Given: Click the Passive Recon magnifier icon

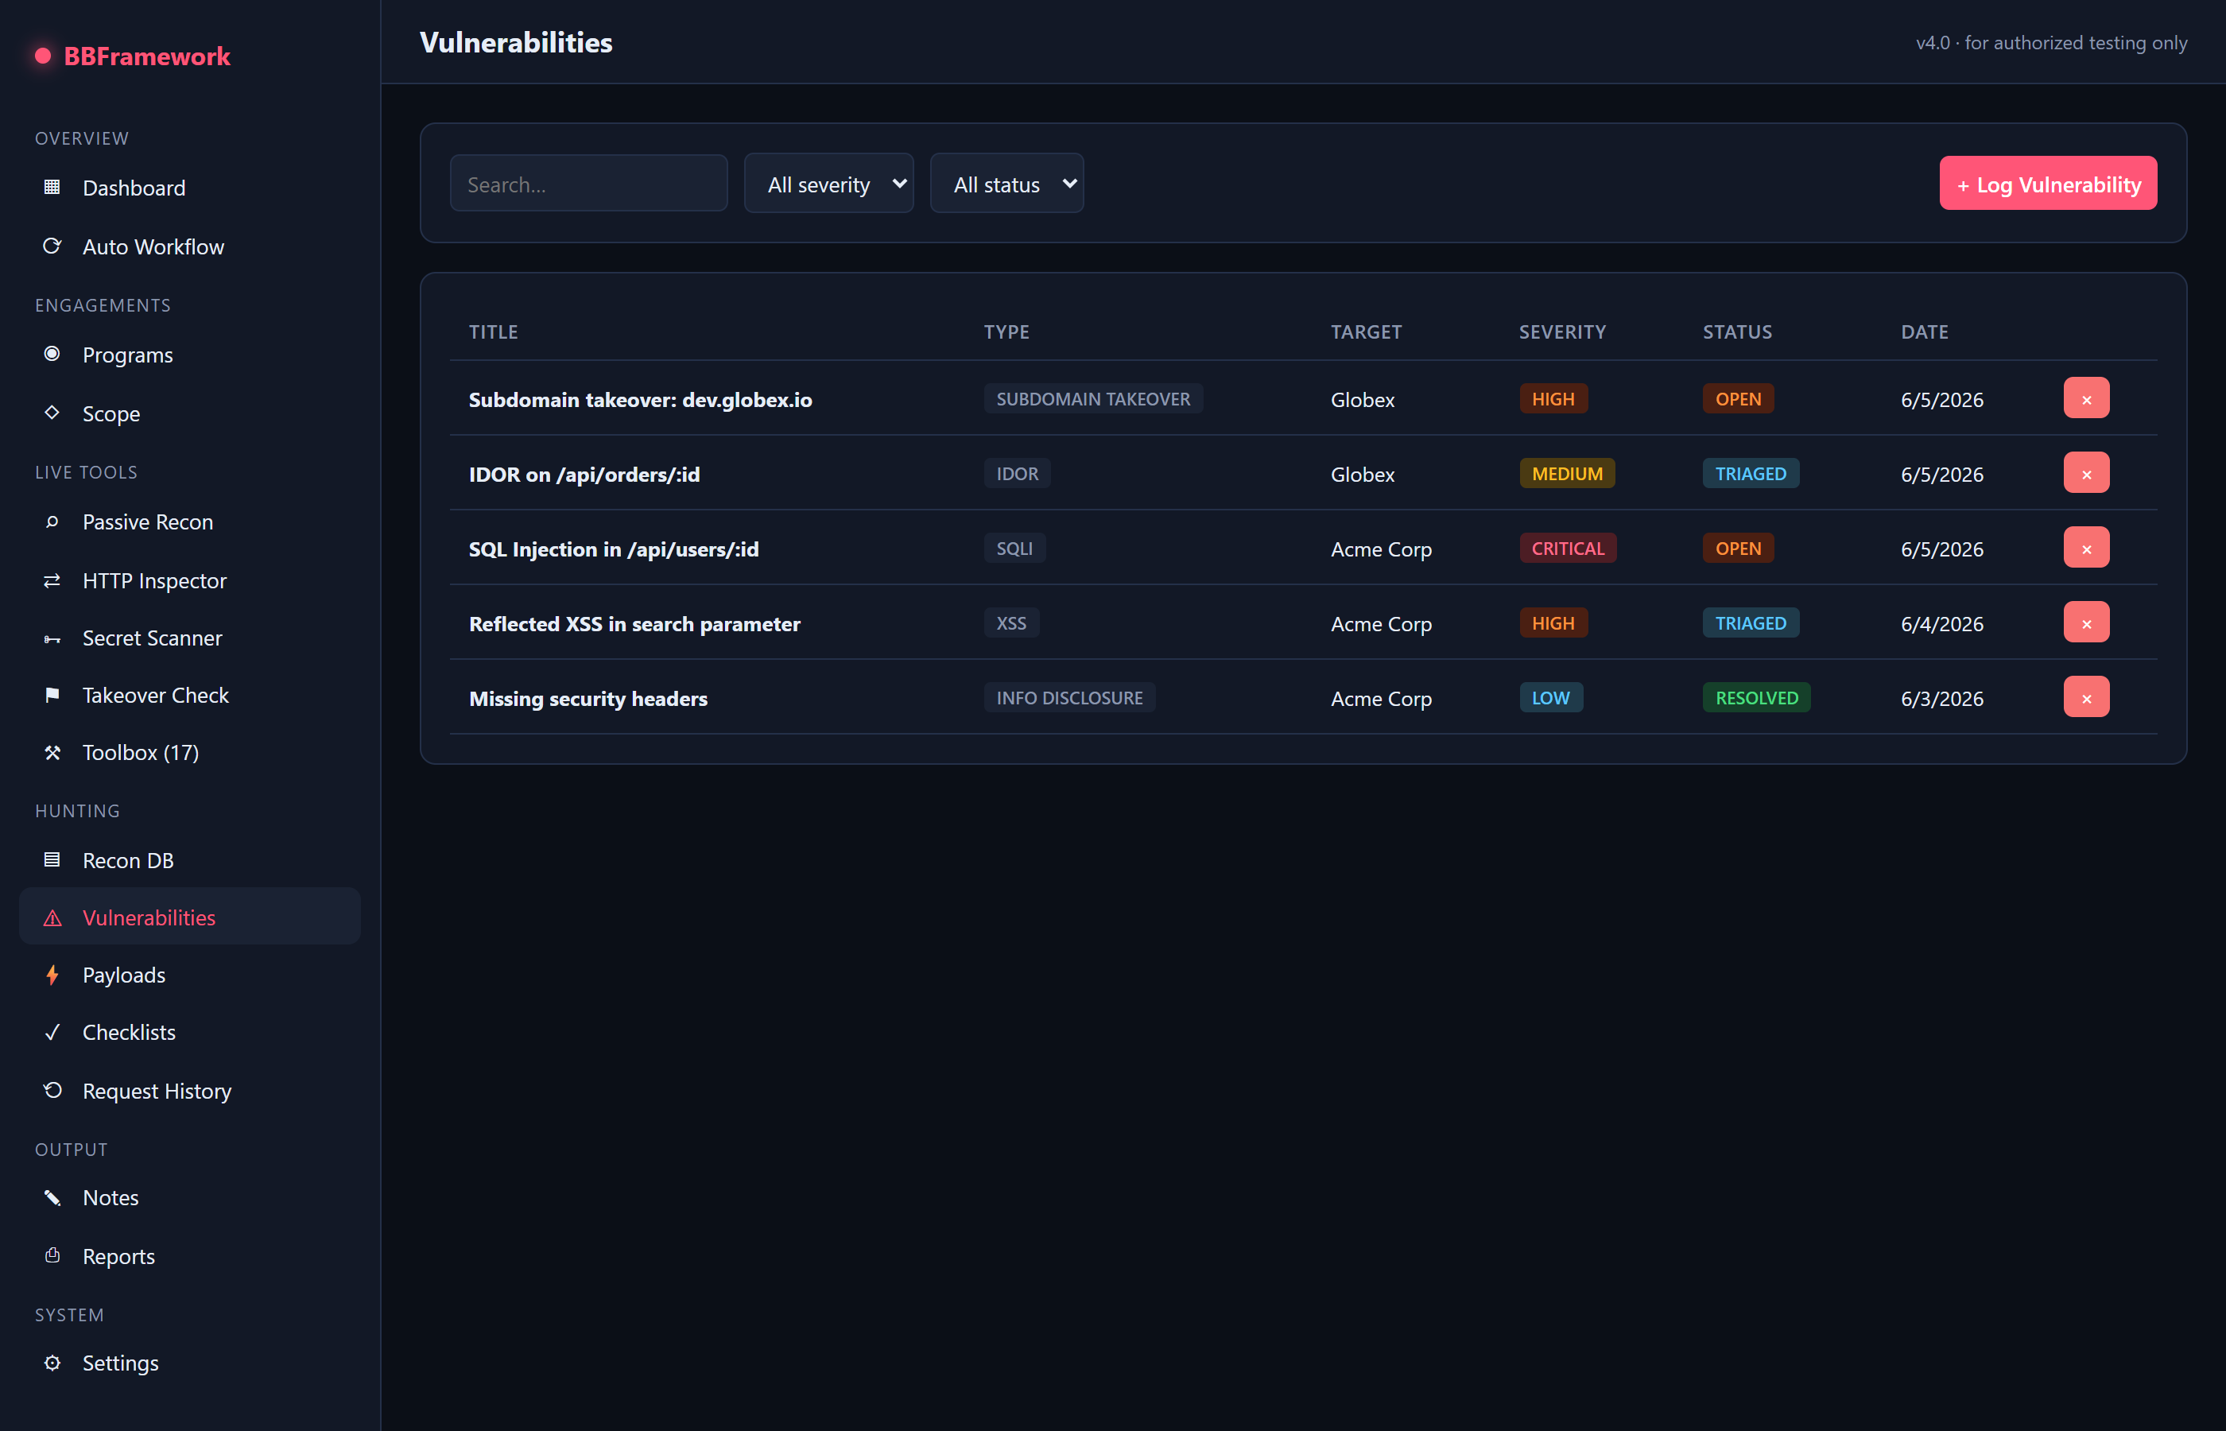Looking at the screenshot, I should tap(52, 522).
